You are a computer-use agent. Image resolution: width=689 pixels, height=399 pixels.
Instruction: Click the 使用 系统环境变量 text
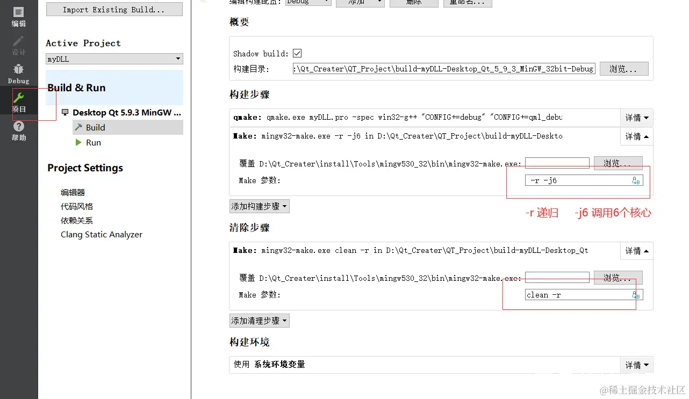[x=269, y=365]
